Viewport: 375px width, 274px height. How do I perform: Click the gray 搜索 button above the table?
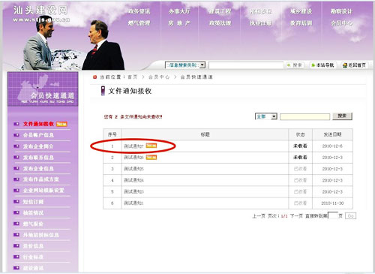342,116
